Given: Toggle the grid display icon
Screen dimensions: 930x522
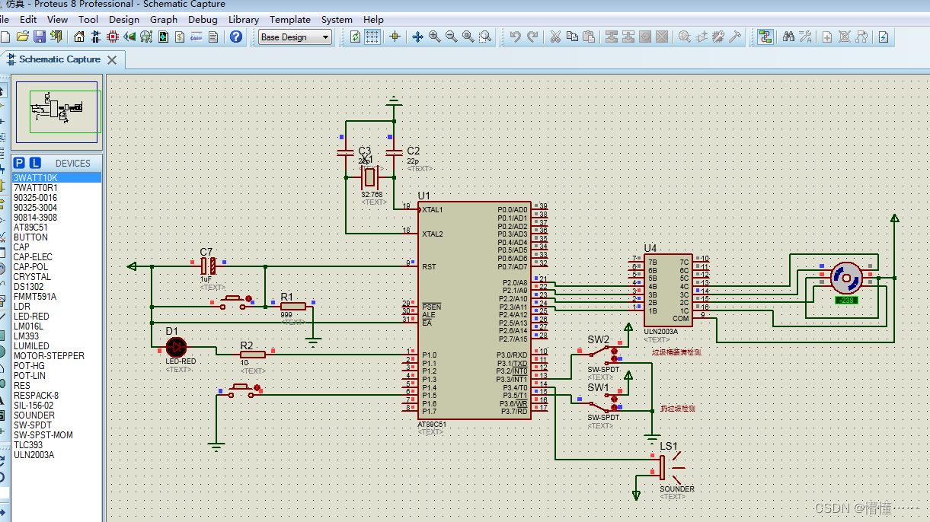Looking at the screenshot, I should [x=372, y=37].
